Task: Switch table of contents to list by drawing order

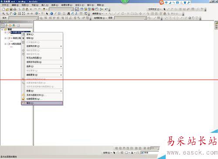Action: pyautogui.click(x=3, y=25)
